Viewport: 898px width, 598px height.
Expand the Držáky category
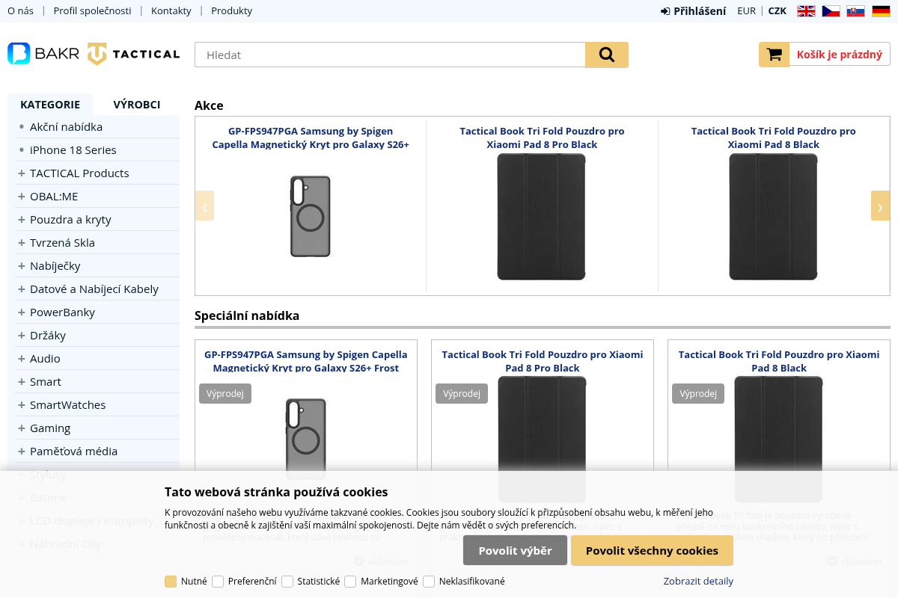[22, 336]
